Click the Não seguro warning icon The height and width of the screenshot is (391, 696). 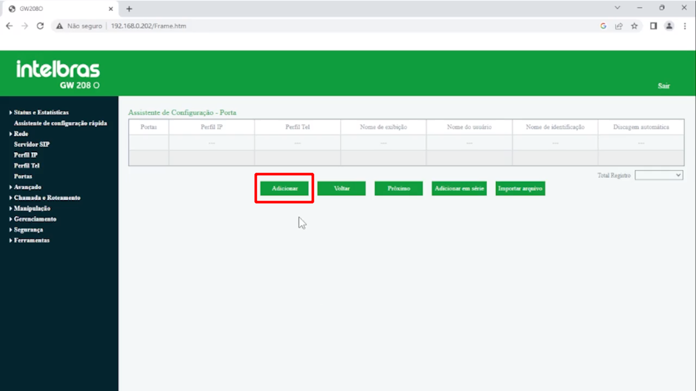click(x=60, y=26)
